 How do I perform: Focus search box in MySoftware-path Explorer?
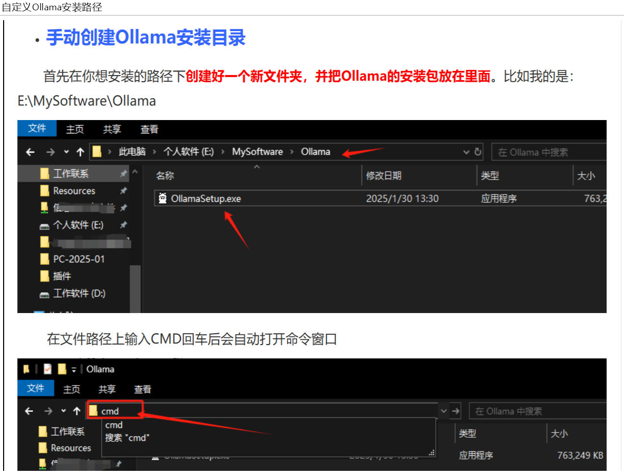548,152
